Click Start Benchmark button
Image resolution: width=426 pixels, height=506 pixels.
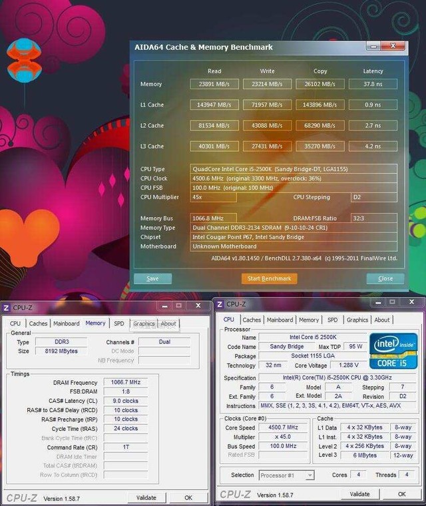click(269, 278)
